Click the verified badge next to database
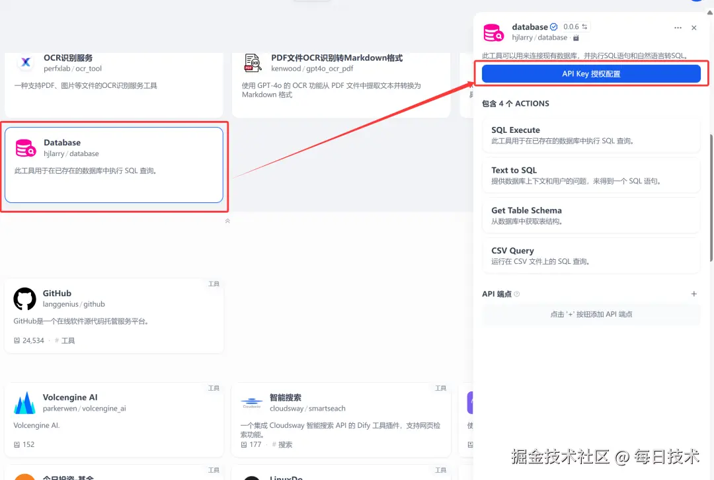714x480 pixels. click(x=554, y=27)
